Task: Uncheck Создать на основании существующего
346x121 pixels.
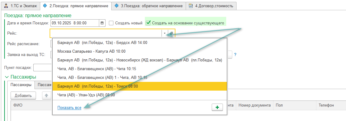Action: [148, 23]
